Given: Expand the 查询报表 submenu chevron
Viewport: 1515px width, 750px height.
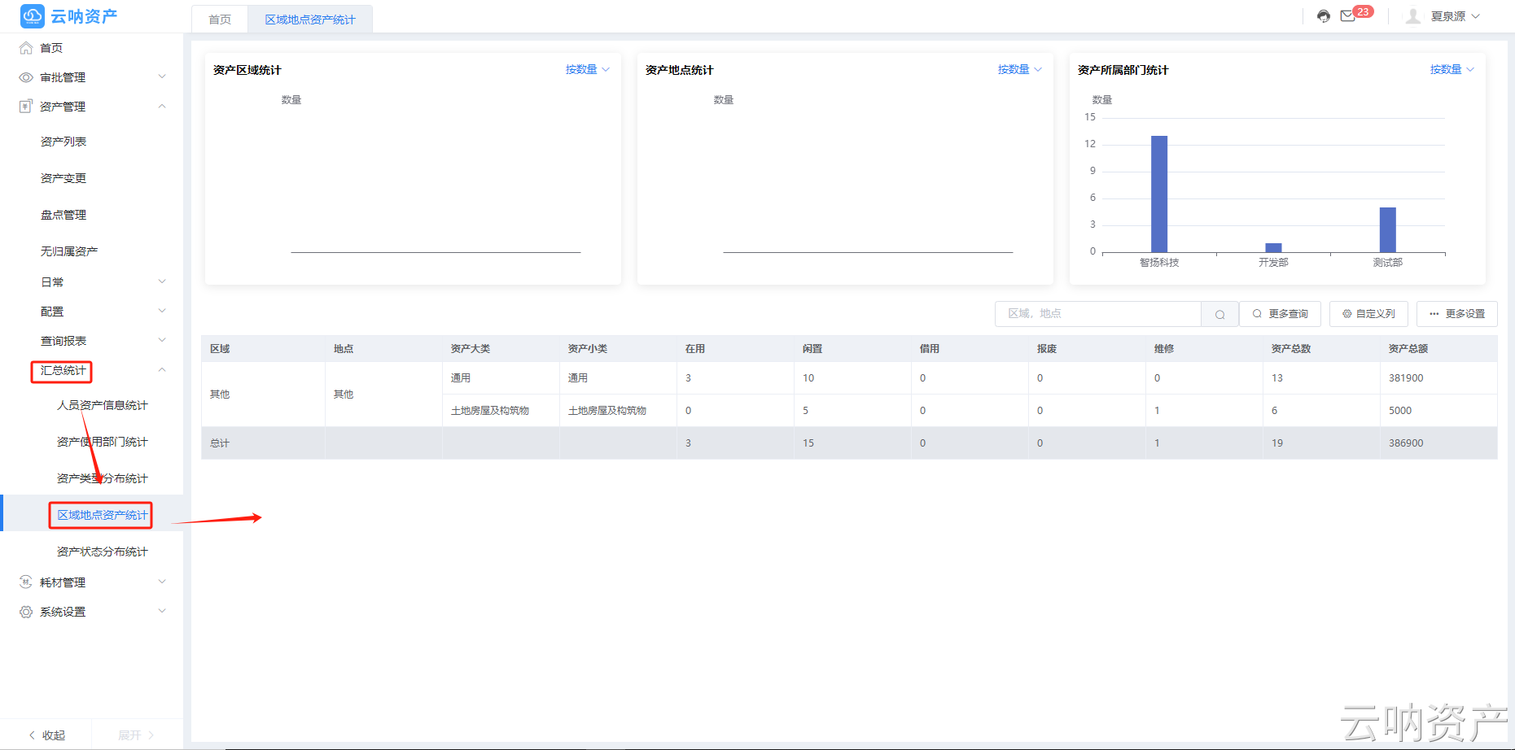Looking at the screenshot, I should [x=162, y=340].
